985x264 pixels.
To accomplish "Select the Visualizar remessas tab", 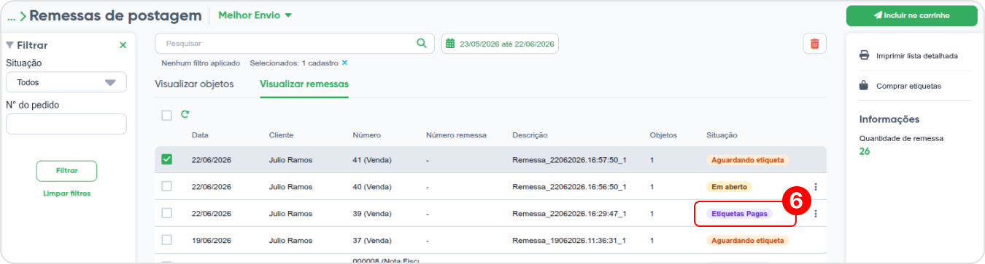I will [x=304, y=84].
